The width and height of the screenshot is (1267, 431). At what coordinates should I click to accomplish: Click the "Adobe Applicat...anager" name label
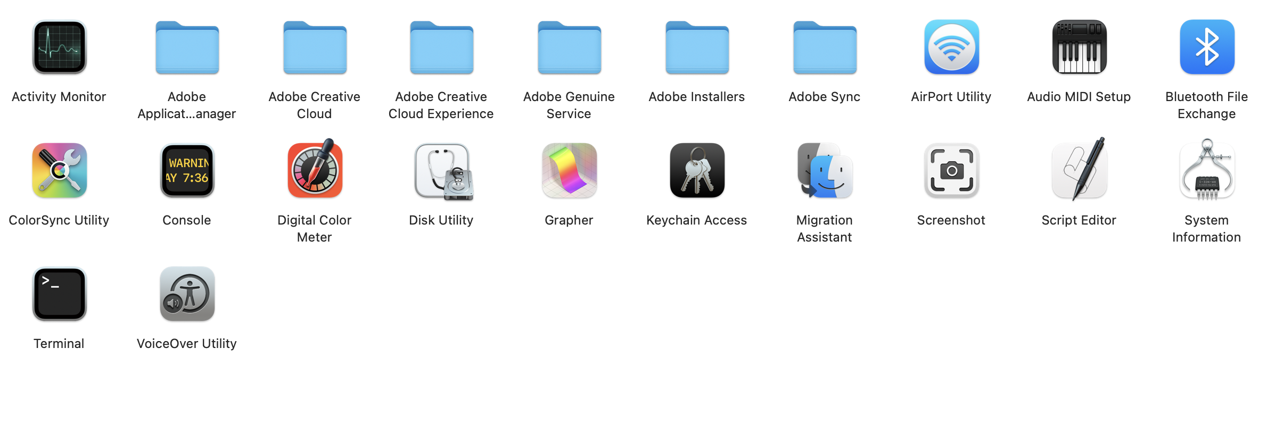[x=187, y=105]
